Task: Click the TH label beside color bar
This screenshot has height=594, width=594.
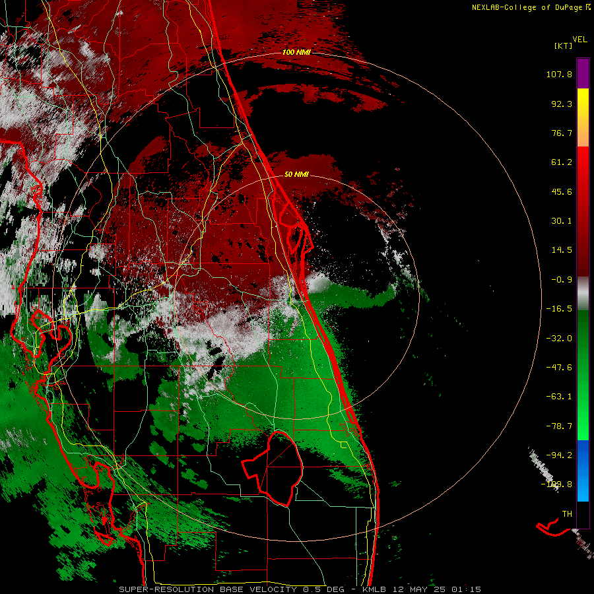Action: [x=567, y=514]
